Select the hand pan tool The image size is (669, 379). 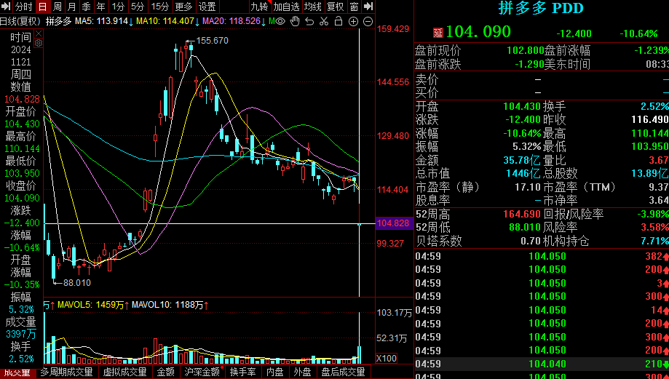[x=295, y=21]
